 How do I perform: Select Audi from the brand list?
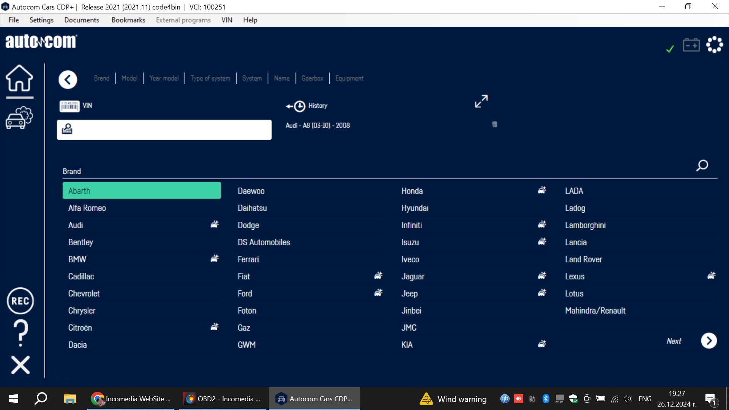tap(76, 225)
